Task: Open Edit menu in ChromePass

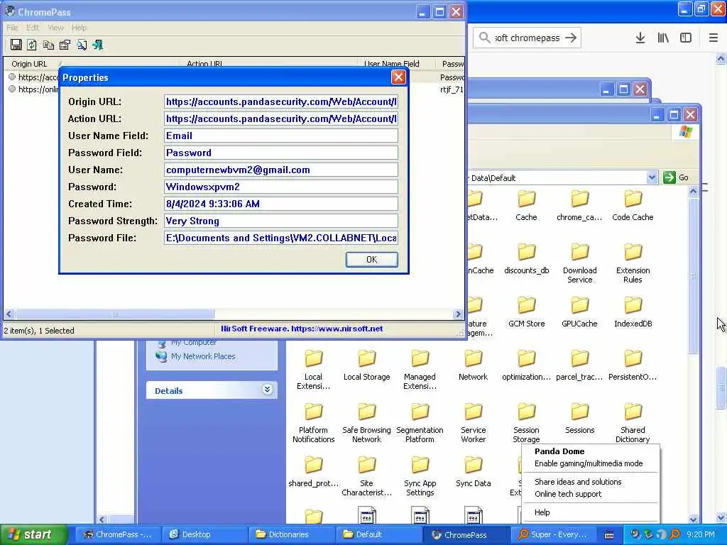Action: click(x=33, y=28)
